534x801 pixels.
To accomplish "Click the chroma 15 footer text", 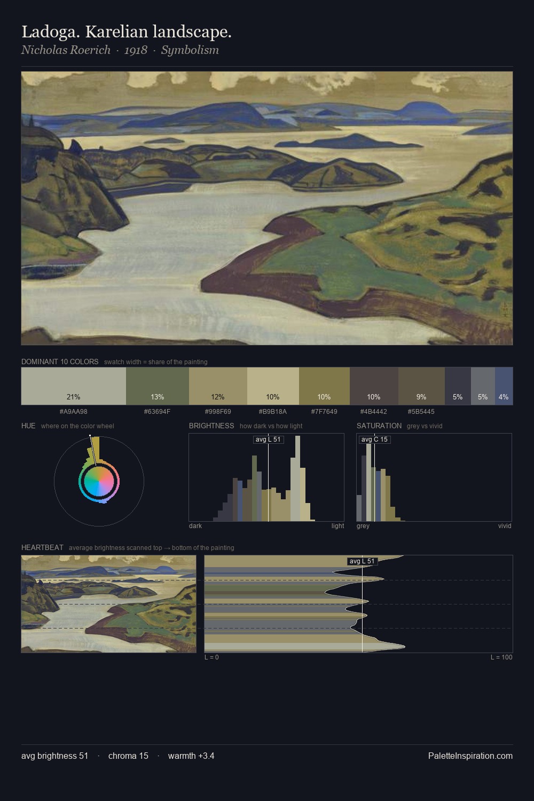I will (x=128, y=756).
